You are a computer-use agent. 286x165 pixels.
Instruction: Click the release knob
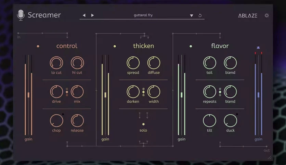coord(77,121)
